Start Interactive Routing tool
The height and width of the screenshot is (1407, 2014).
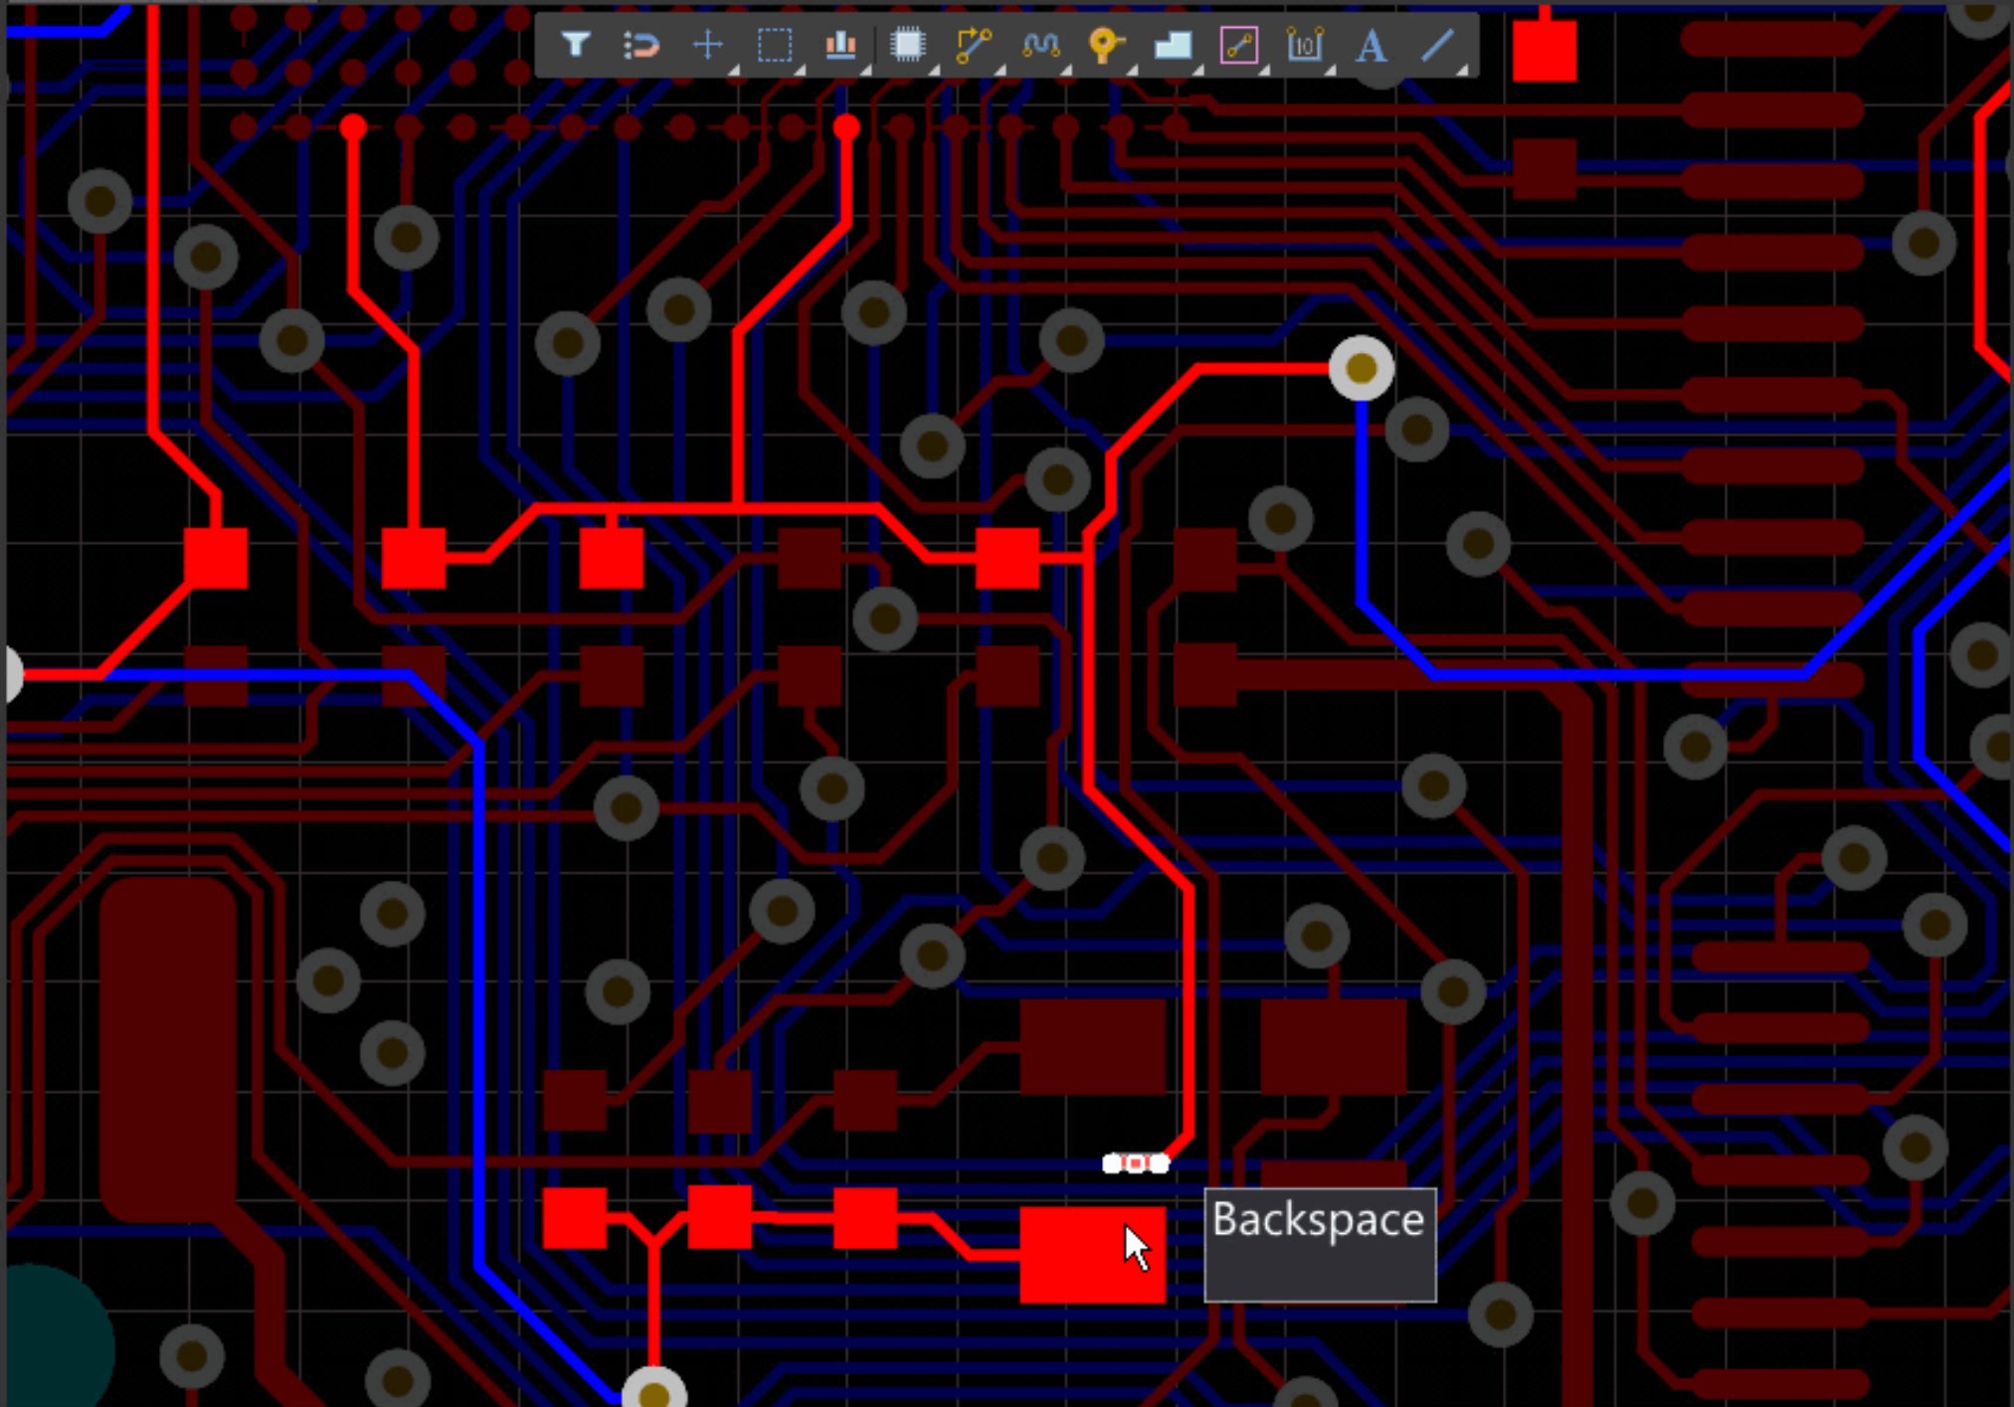coord(974,45)
